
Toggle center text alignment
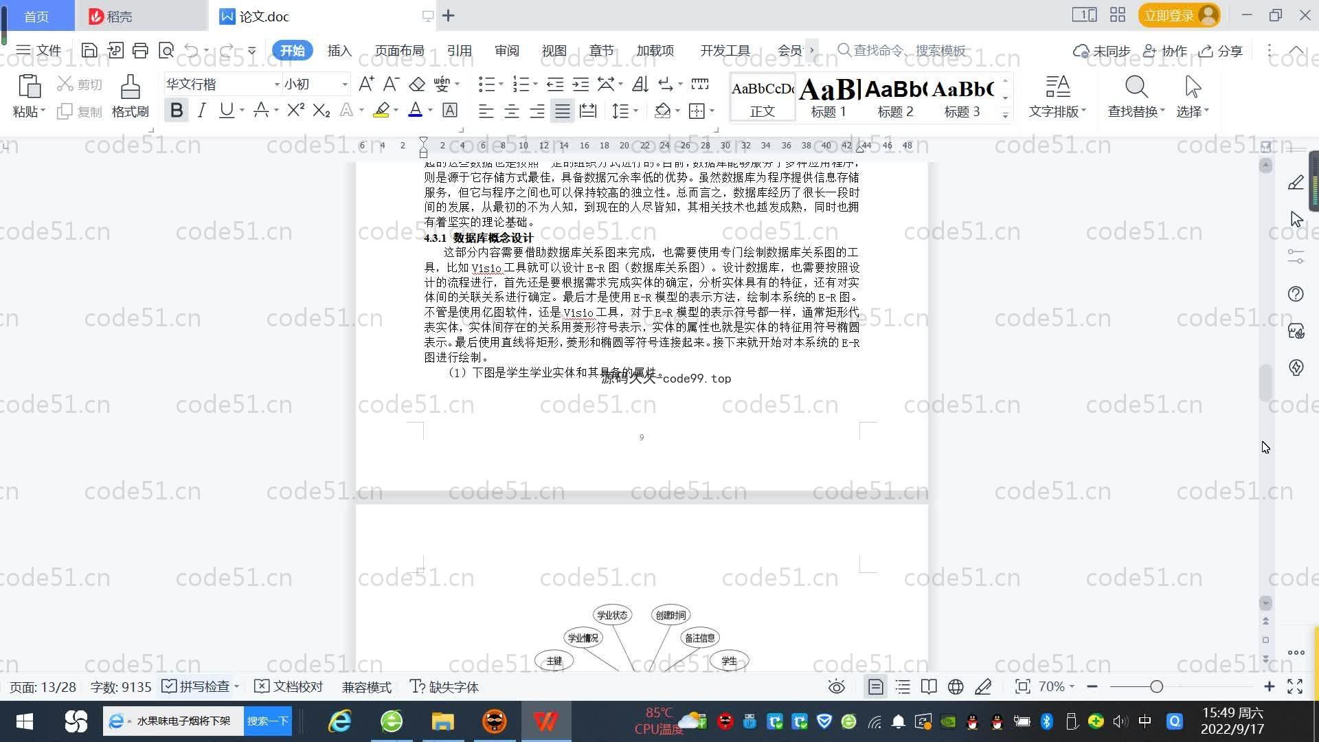point(511,111)
